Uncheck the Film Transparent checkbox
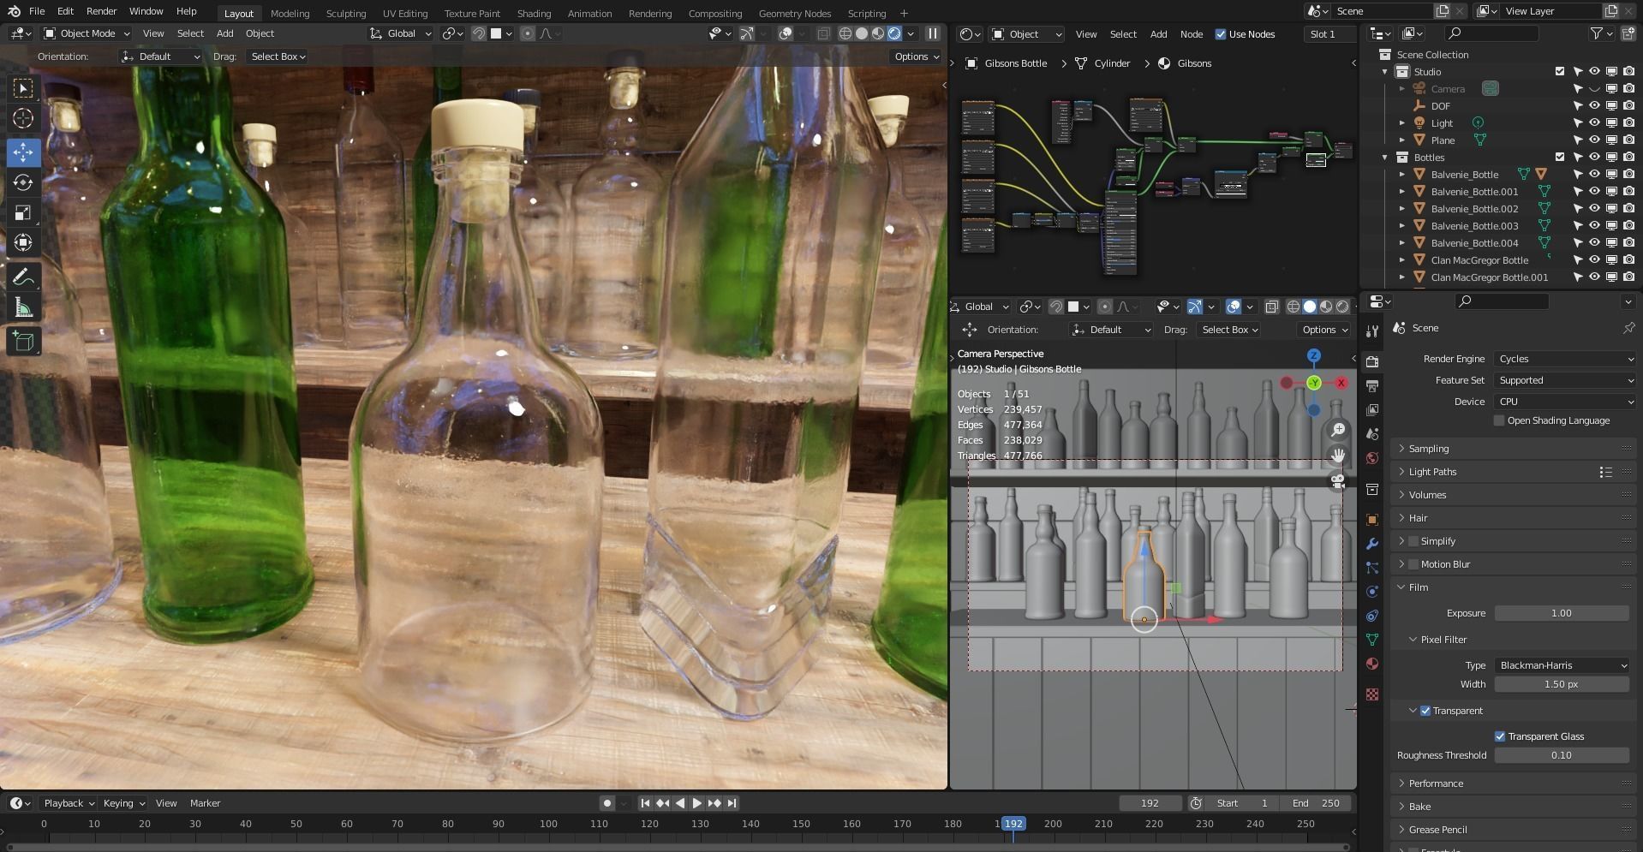Screen dimensions: 1643x852 1425,711
